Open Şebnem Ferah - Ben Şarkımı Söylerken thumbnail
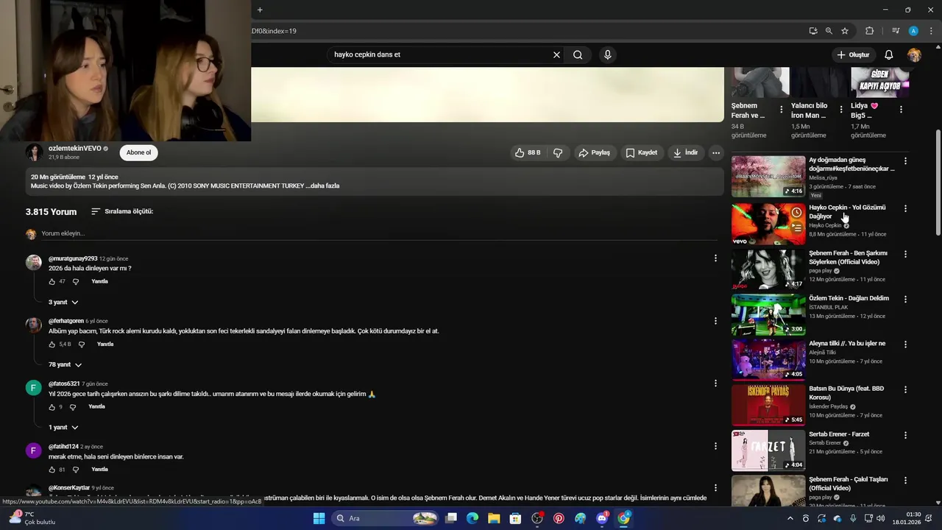Screen dimensions: 942x530 point(768,269)
